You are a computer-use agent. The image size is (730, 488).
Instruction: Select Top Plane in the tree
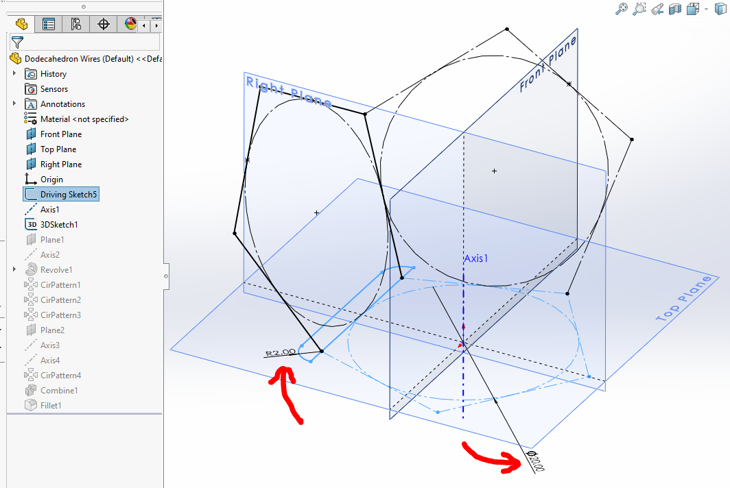[x=58, y=149]
